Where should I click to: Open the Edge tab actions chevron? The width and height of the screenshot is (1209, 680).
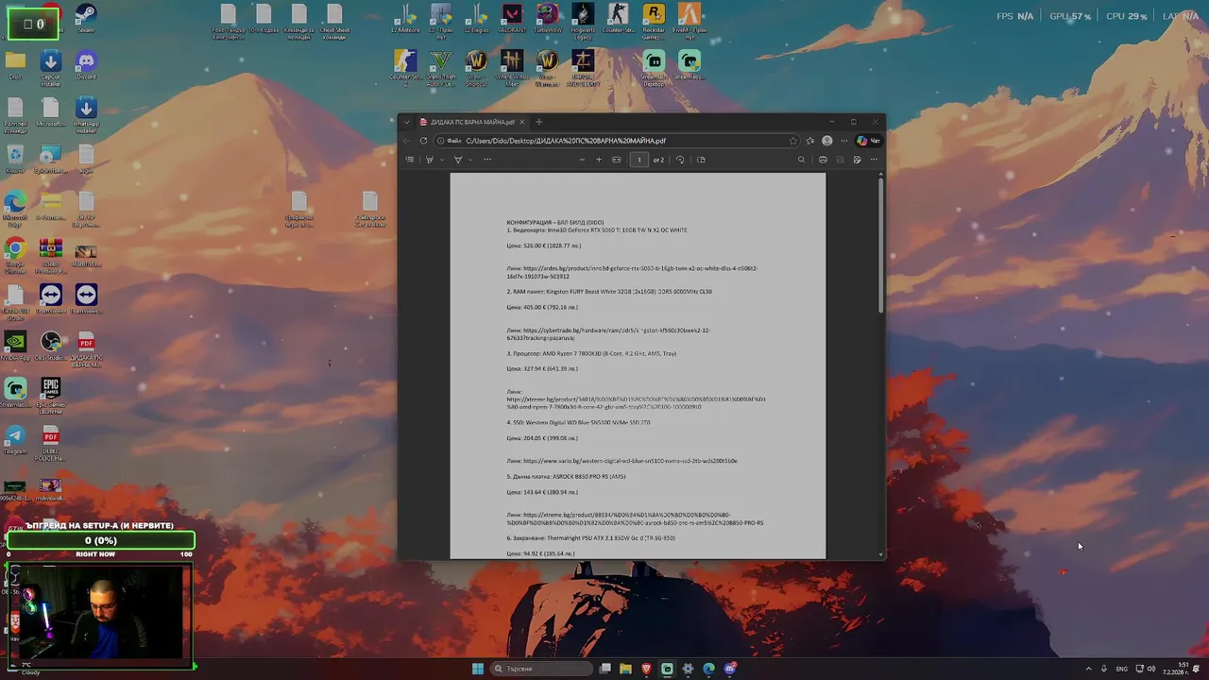coord(406,122)
